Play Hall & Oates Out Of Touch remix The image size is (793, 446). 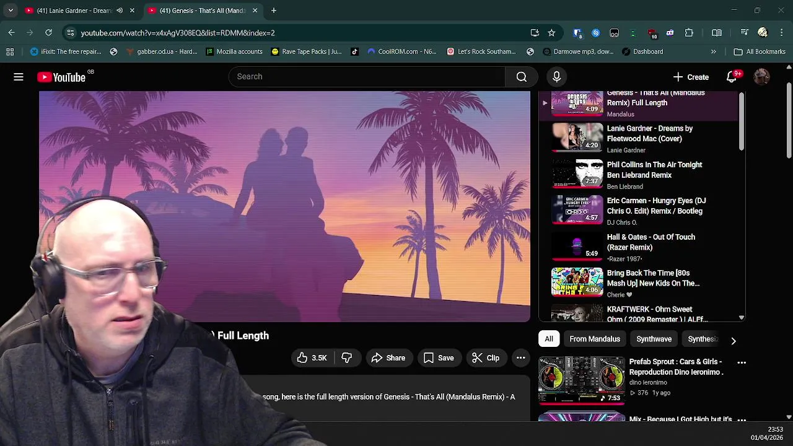[638, 247]
